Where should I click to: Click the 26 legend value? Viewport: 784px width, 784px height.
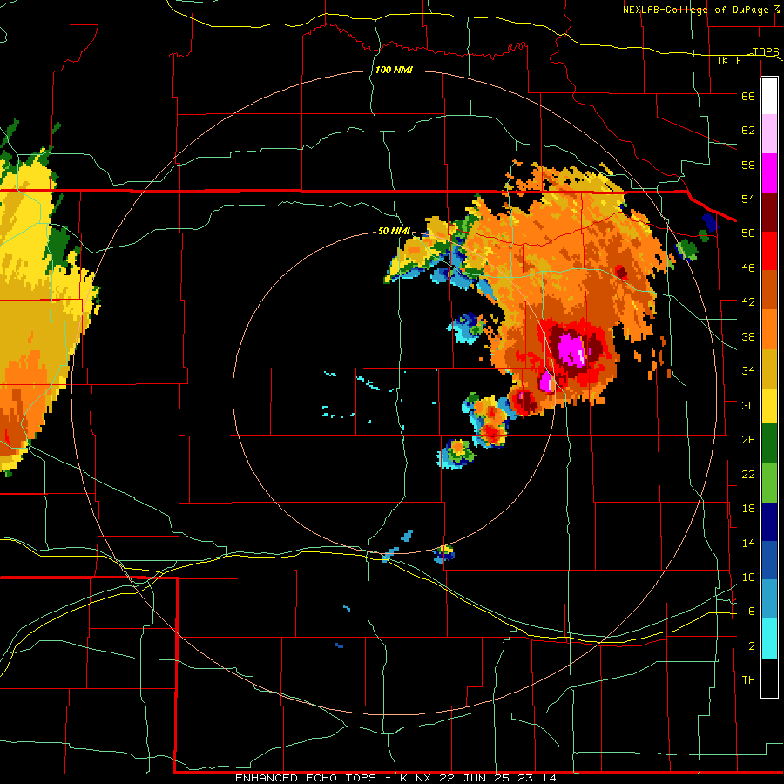click(748, 440)
